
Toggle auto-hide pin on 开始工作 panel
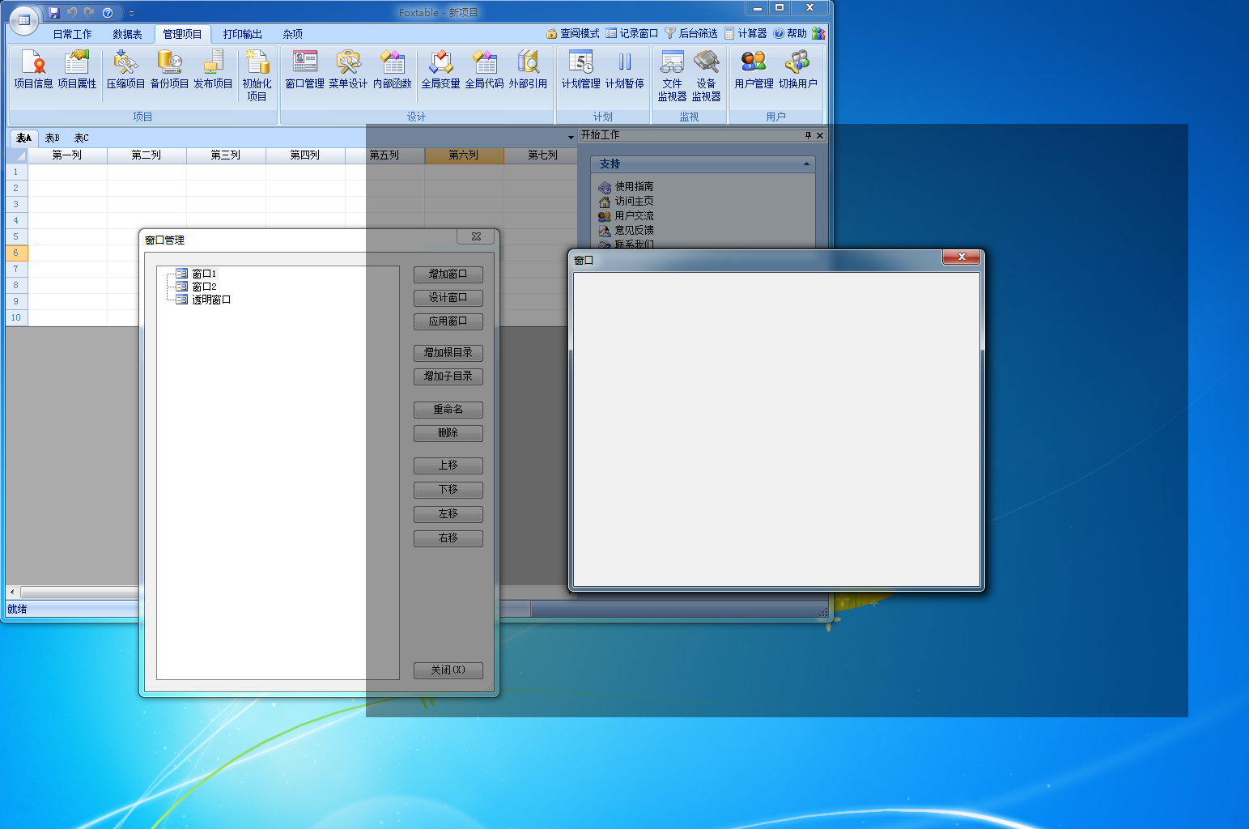point(808,135)
